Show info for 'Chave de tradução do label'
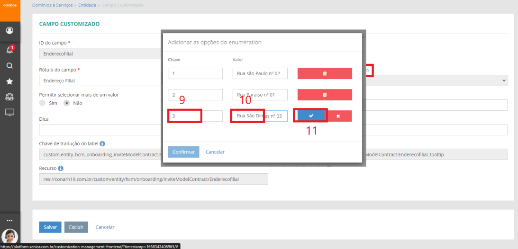 [102, 143]
